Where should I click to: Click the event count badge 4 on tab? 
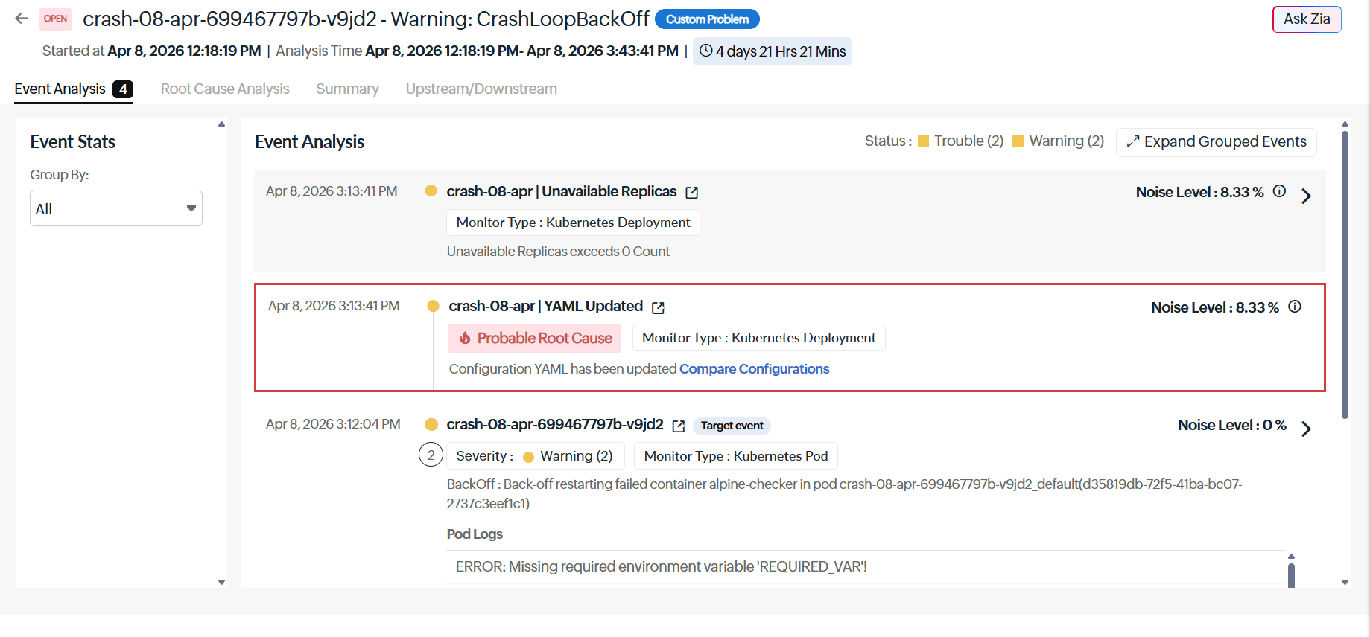123,89
